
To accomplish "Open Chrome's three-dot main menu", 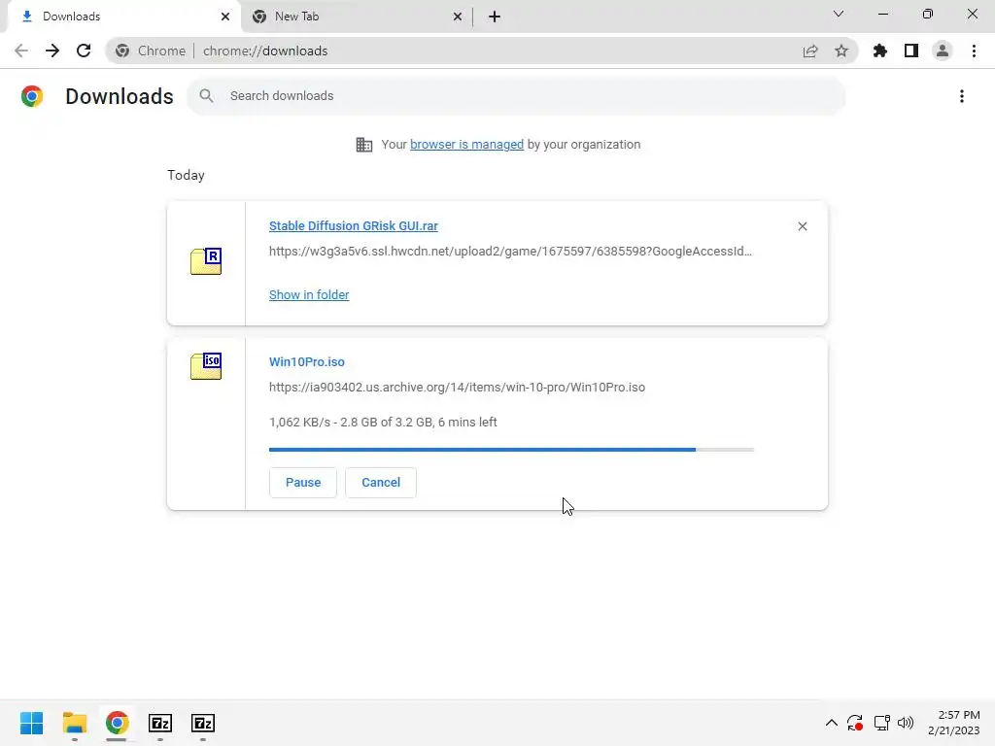I will pos(974,51).
